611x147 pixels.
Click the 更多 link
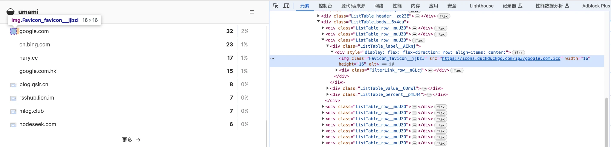point(131,140)
